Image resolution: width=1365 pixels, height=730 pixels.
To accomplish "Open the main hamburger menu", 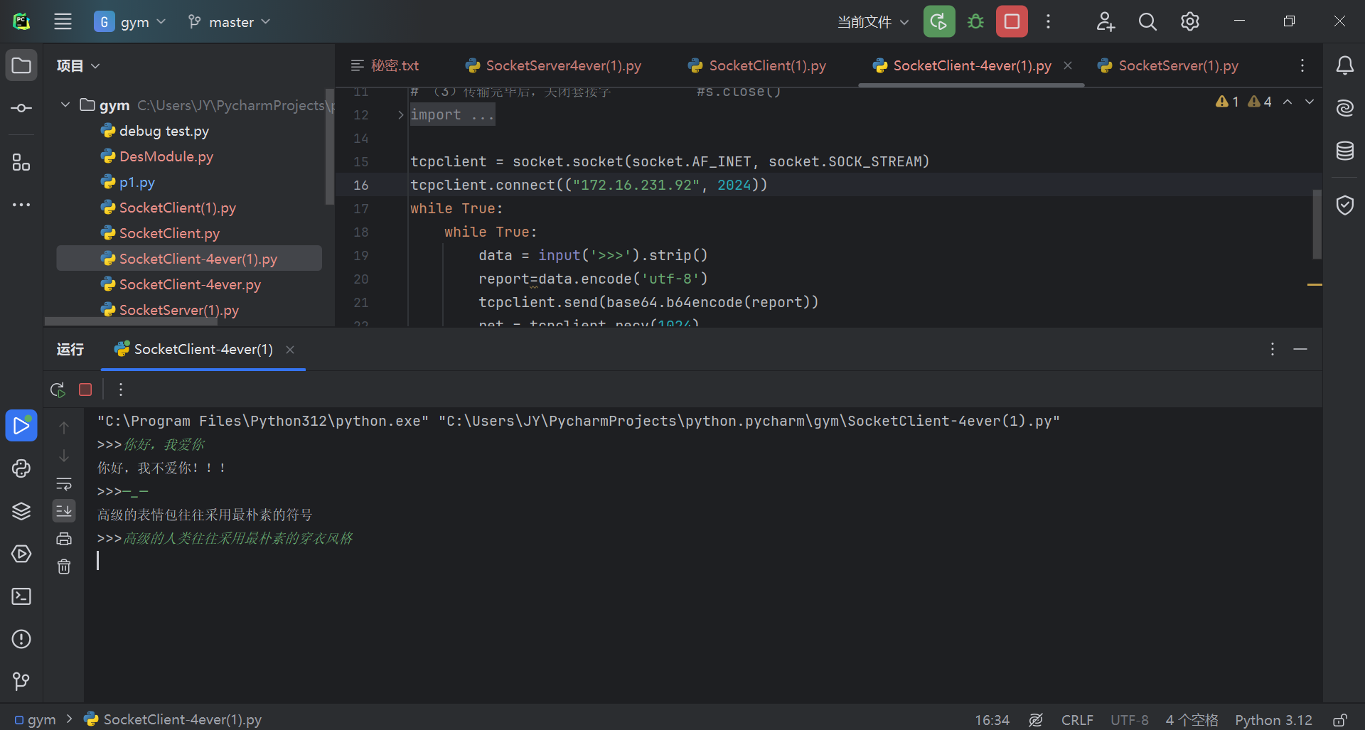I will pos(63,21).
